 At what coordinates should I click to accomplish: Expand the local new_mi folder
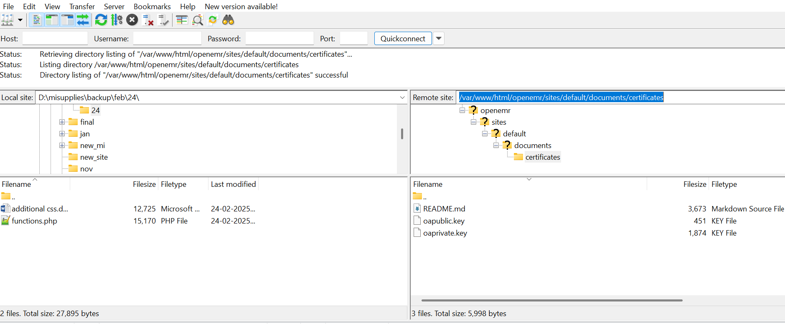pos(62,146)
